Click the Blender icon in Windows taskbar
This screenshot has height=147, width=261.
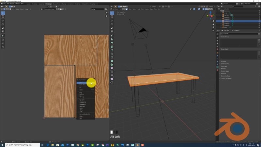(137, 145)
